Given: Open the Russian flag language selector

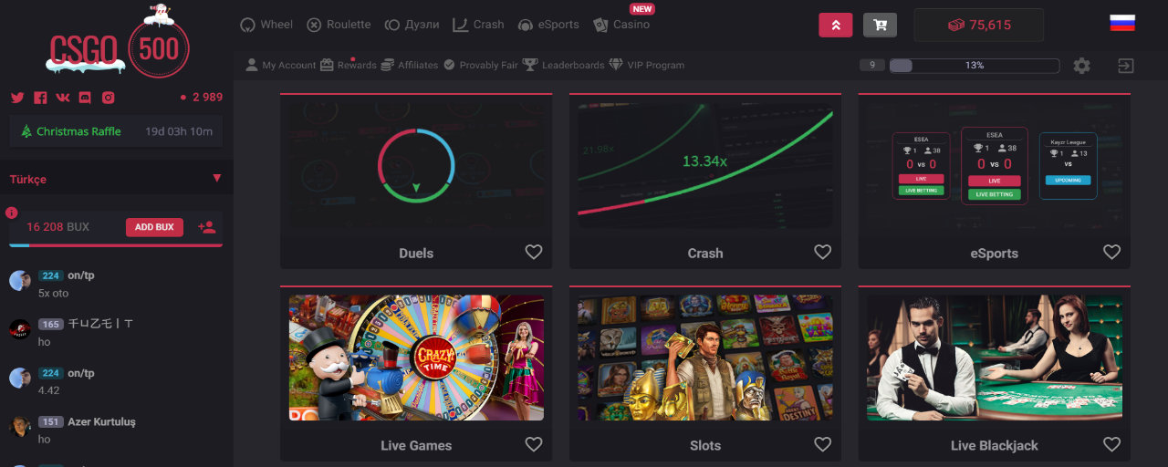Looking at the screenshot, I should pos(1122,24).
